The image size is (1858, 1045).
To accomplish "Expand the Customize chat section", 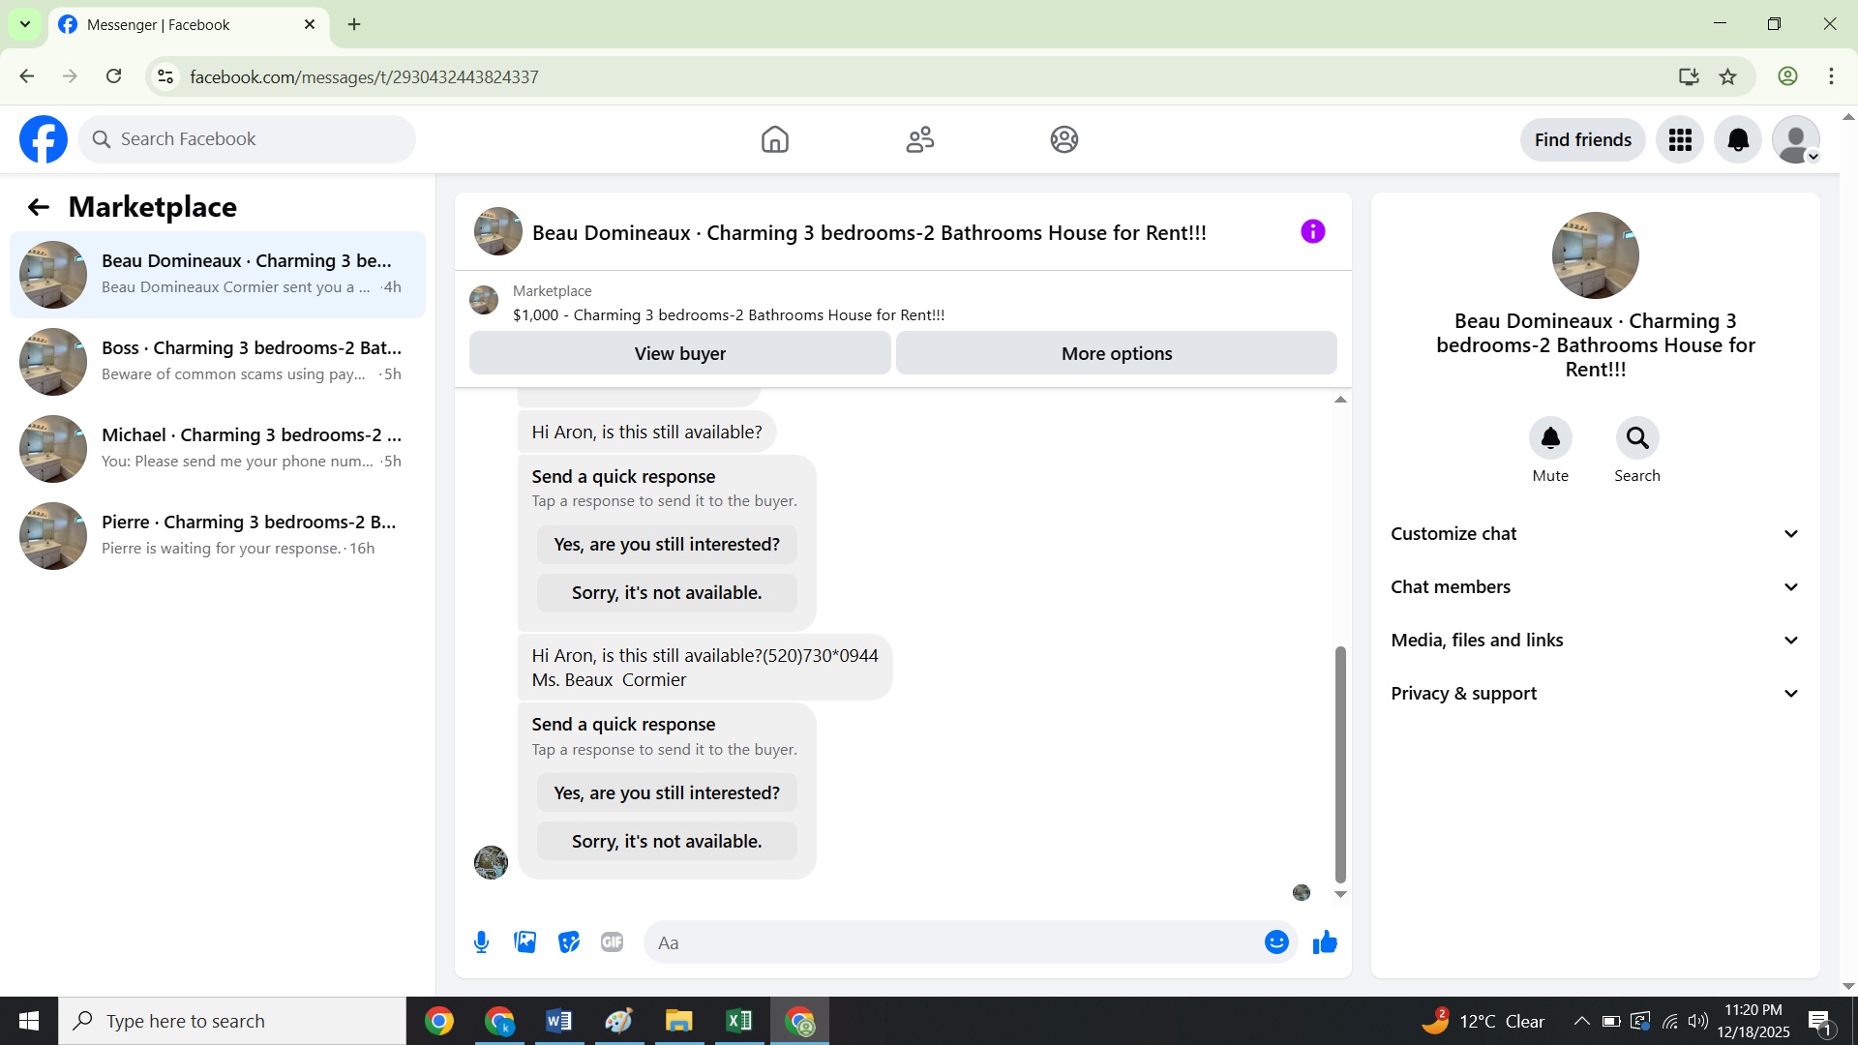I will [x=1595, y=534].
